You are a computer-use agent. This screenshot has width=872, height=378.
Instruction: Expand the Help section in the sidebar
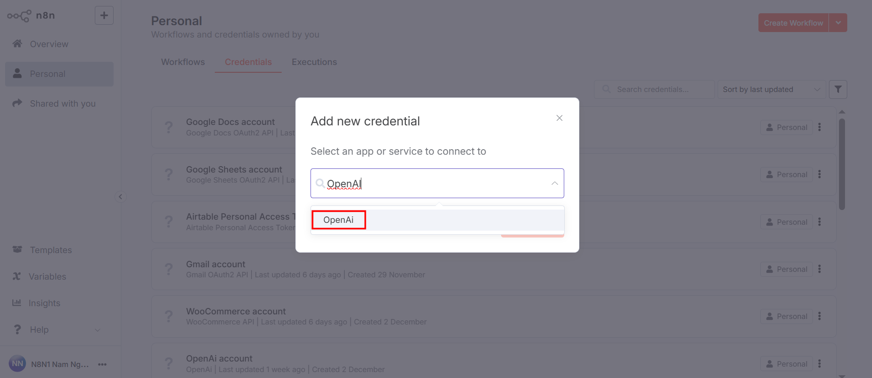39,329
